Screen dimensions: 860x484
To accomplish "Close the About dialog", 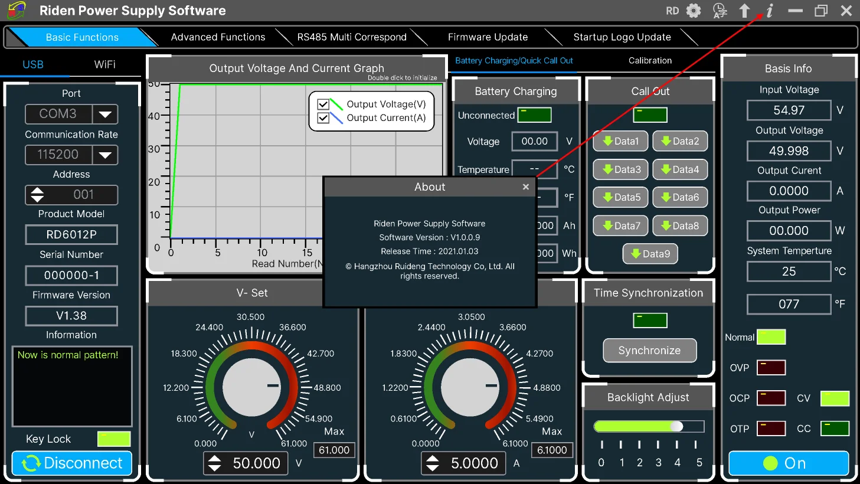I will tap(525, 187).
